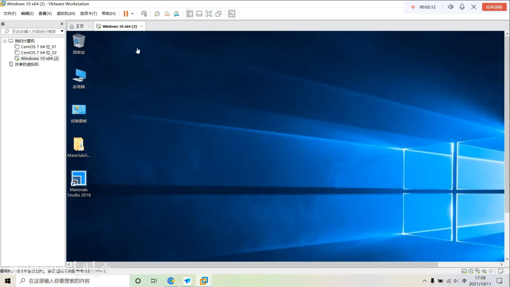Open the 查看(V) menu
Viewport: 510px width, 287px height.
click(x=45, y=14)
